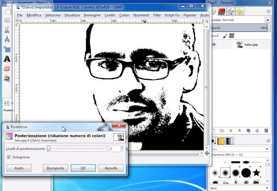Open the File menu
277x191 pixels.
[x=20, y=15]
